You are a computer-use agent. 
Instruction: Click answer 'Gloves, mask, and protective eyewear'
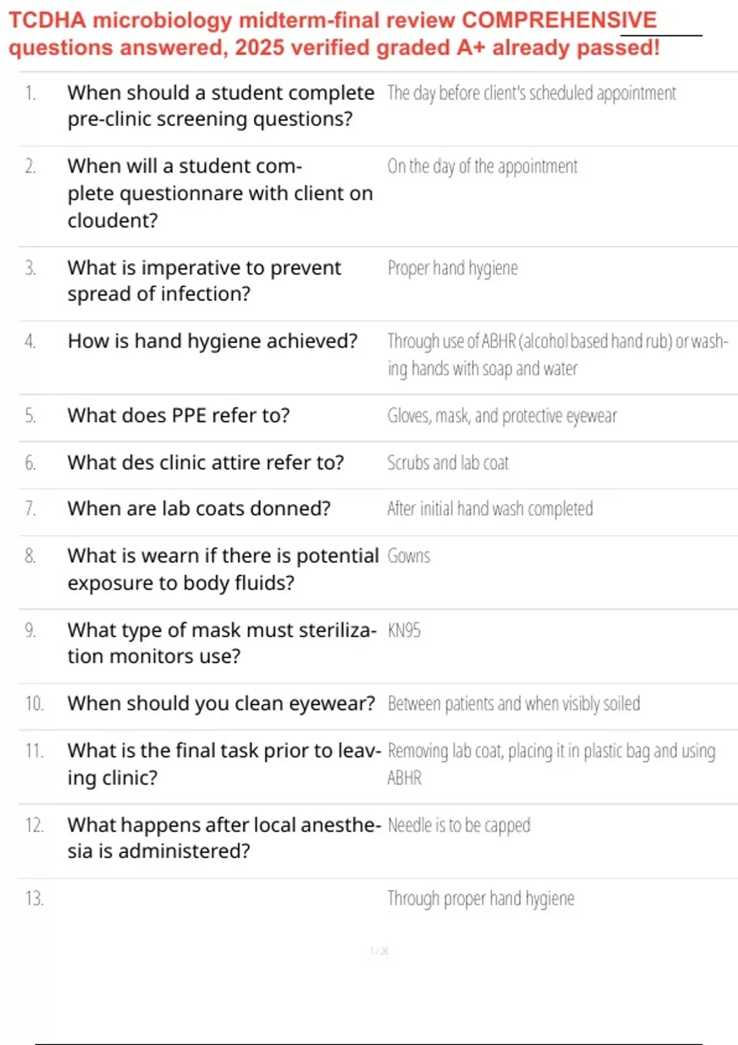[502, 416]
